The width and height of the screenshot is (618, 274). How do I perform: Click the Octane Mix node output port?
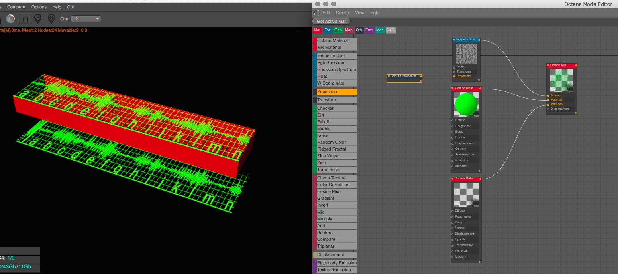click(576, 65)
